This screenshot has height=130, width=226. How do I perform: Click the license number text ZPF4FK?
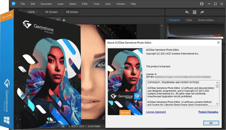pyautogui.click(x=150, y=77)
